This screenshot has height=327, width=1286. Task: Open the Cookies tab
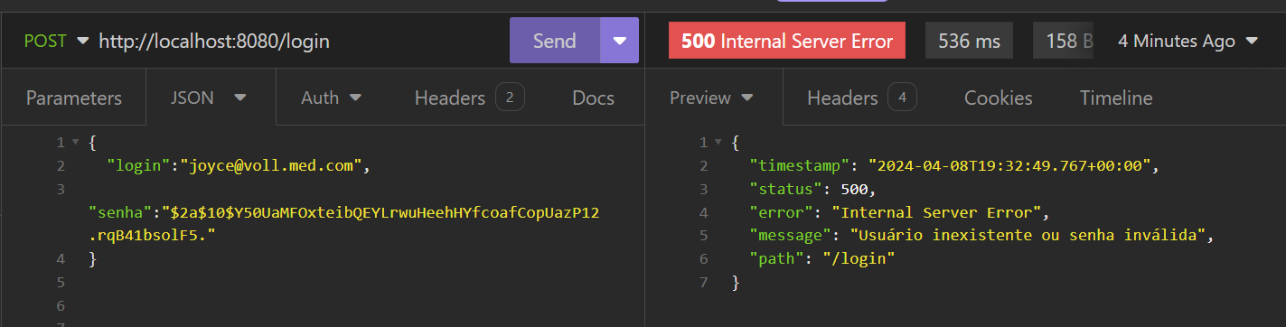coord(998,98)
